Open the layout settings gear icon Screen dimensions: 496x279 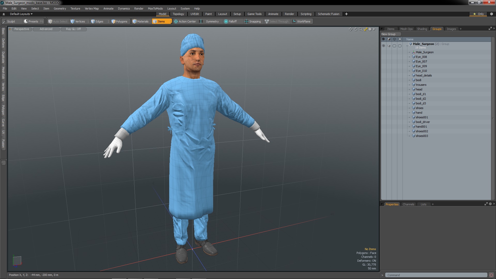point(492,14)
